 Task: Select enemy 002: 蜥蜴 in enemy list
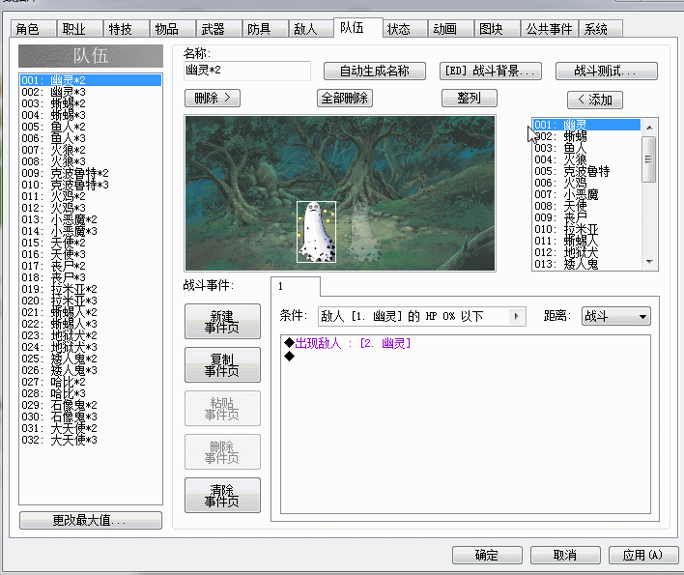[586, 136]
